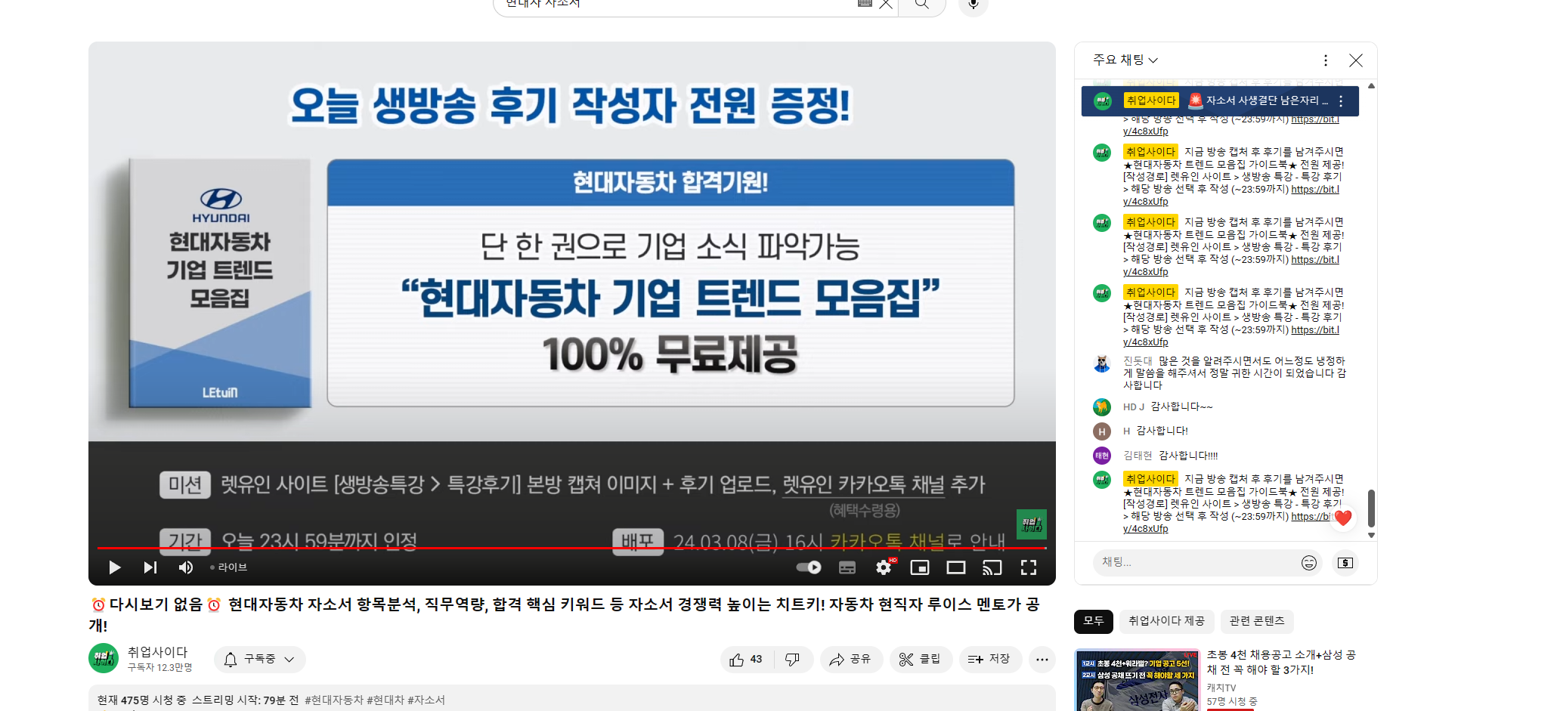
Task: Toggle the autoplay switch
Action: tap(810, 567)
